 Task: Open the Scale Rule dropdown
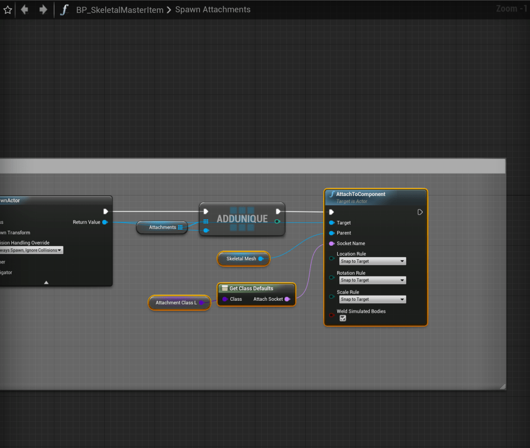pos(373,299)
